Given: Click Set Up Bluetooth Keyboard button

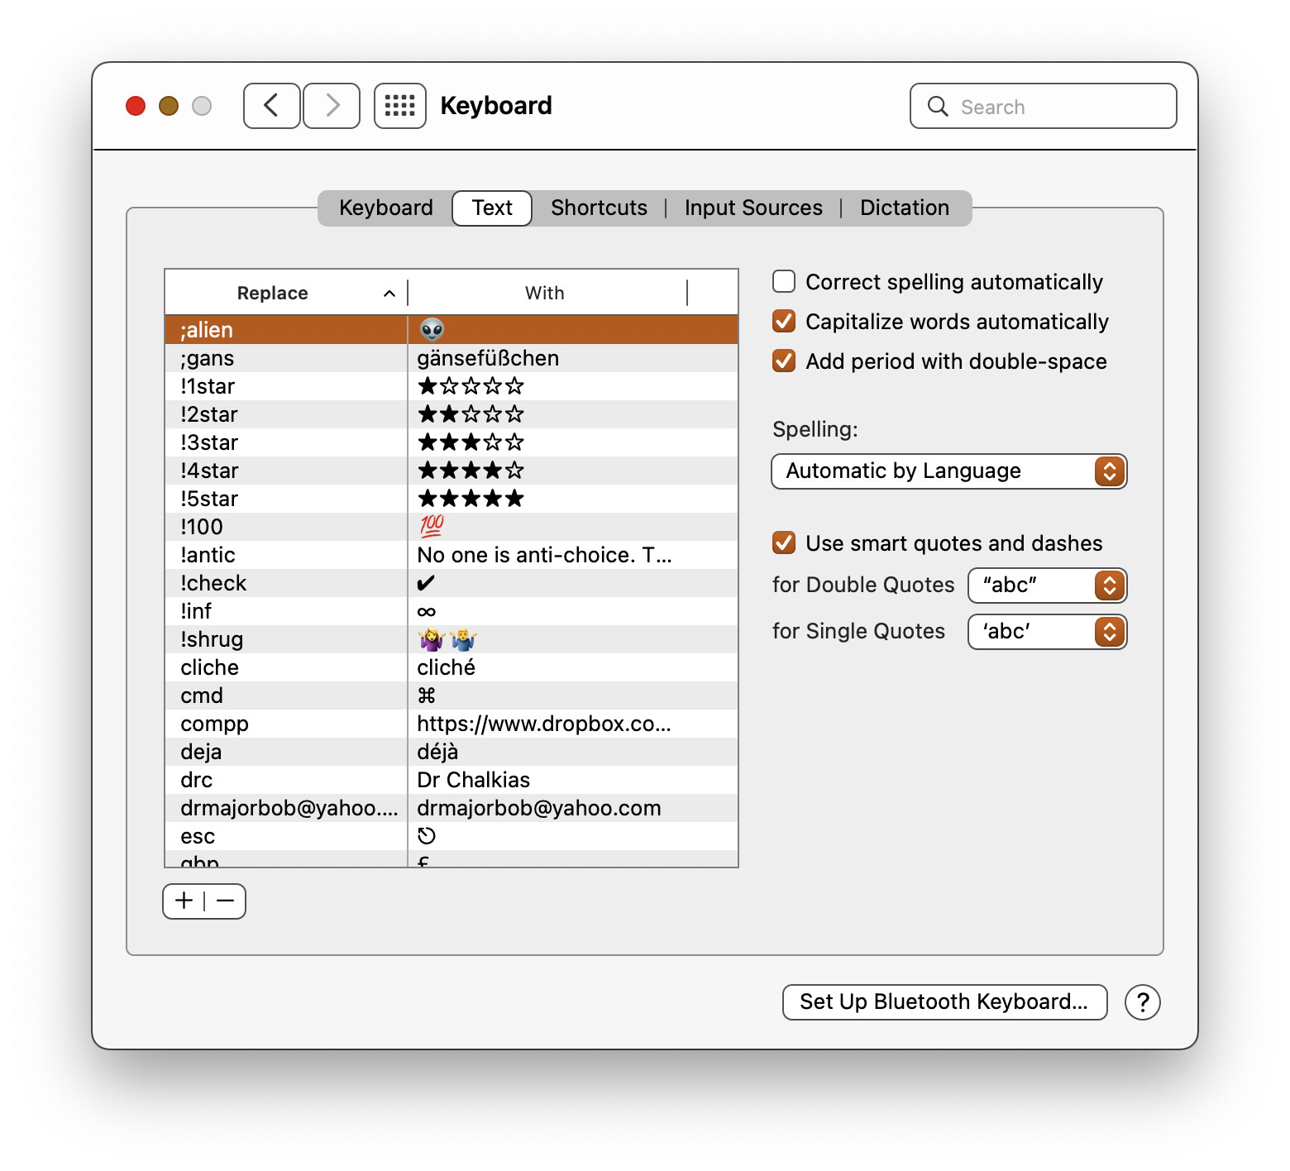Looking at the screenshot, I should [x=944, y=1002].
